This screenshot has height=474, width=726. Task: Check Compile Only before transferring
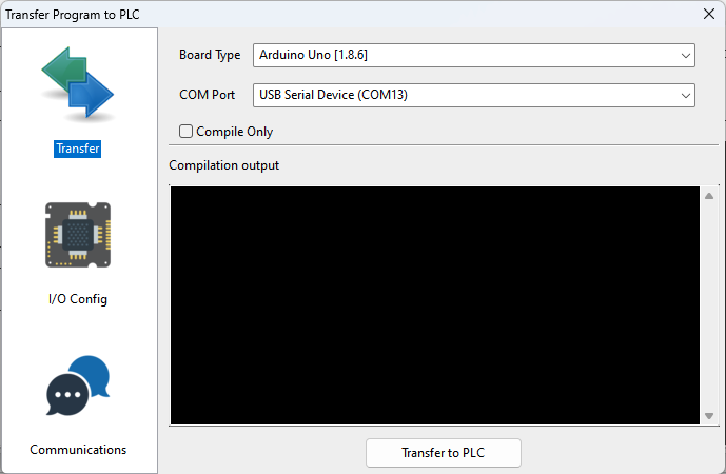(185, 131)
